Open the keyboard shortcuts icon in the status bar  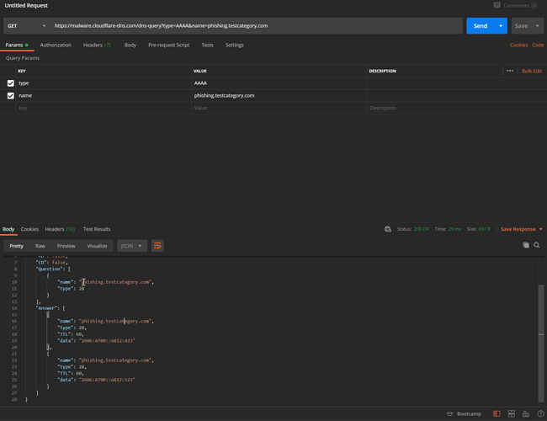pyautogui.click(x=526, y=413)
